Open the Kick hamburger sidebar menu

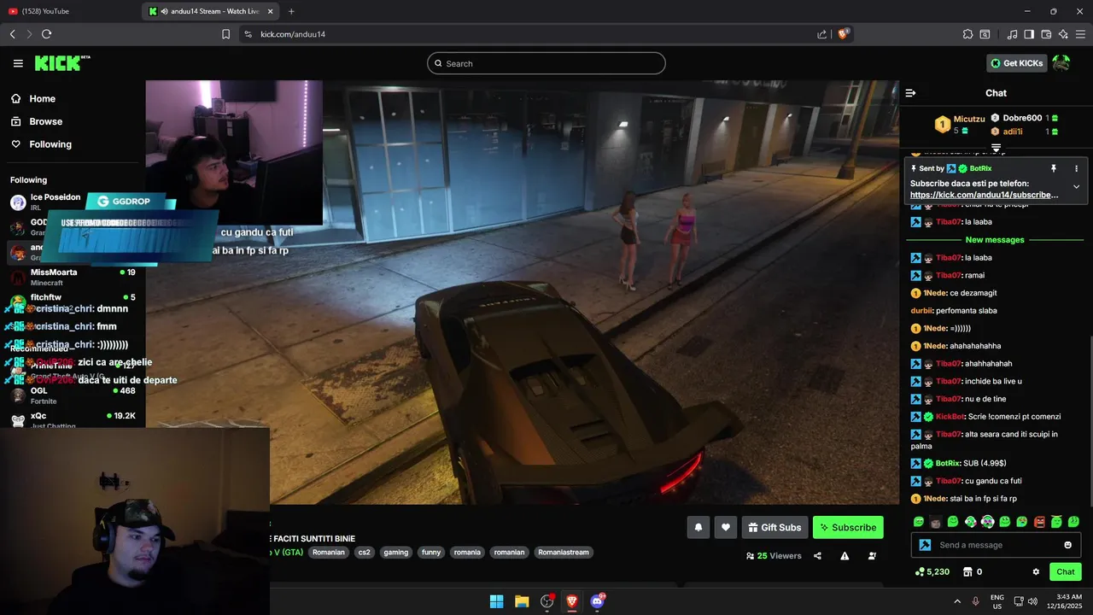[x=18, y=63]
